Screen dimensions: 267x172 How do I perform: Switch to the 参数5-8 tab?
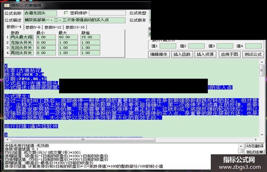click(x=33, y=27)
